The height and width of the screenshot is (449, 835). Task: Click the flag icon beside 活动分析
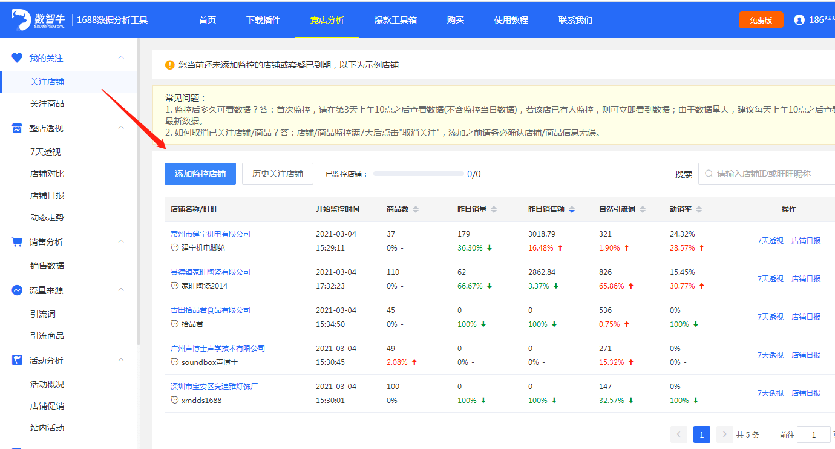[17, 361]
